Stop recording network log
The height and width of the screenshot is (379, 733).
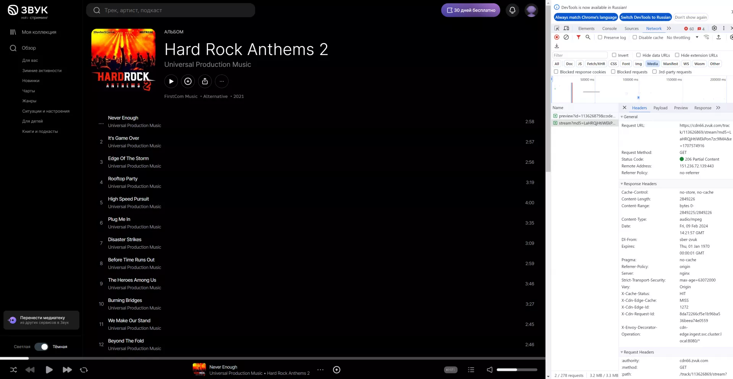tap(557, 37)
